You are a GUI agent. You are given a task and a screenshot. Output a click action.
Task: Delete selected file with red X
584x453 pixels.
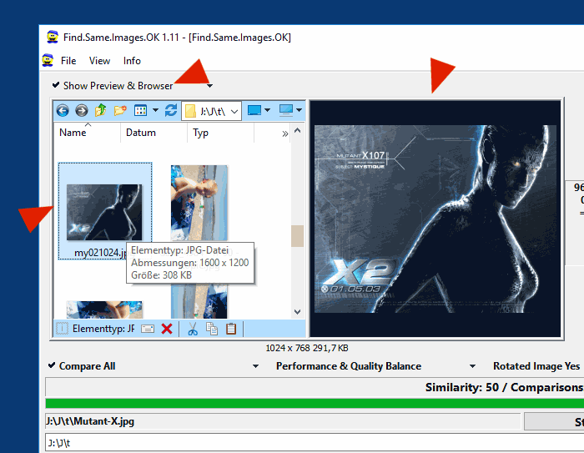(167, 329)
